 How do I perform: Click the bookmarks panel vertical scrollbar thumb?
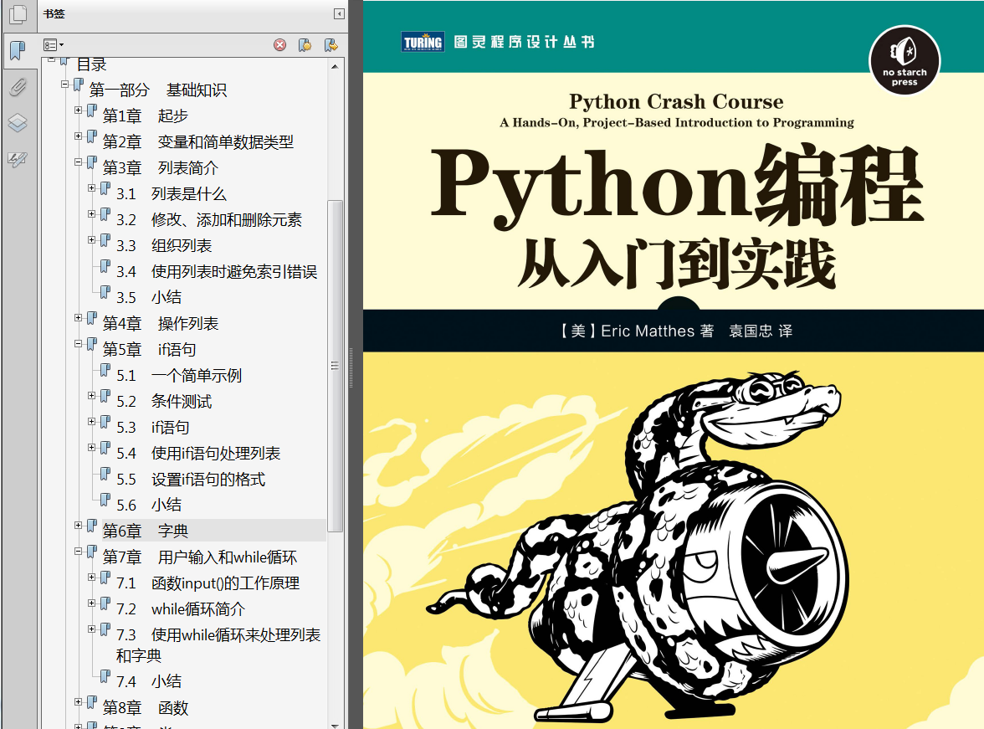335,366
